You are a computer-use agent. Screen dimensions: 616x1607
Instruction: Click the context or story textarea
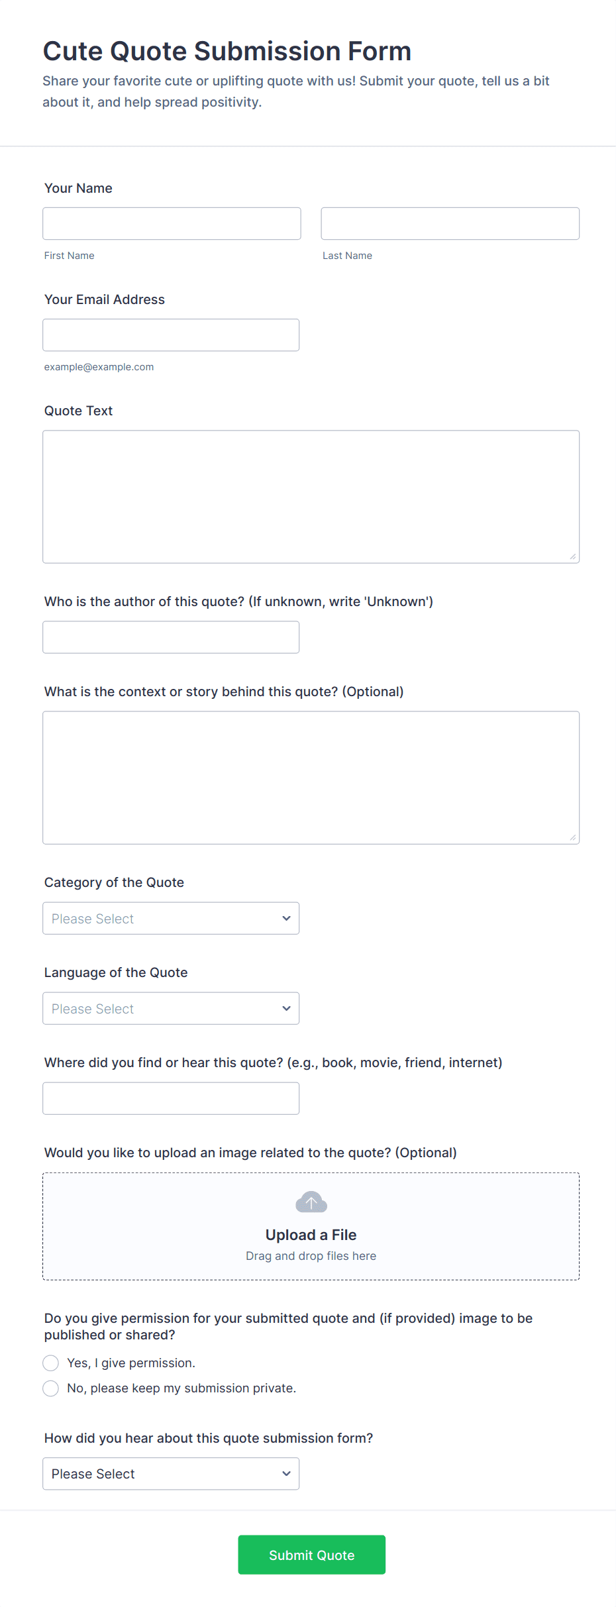click(311, 777)
